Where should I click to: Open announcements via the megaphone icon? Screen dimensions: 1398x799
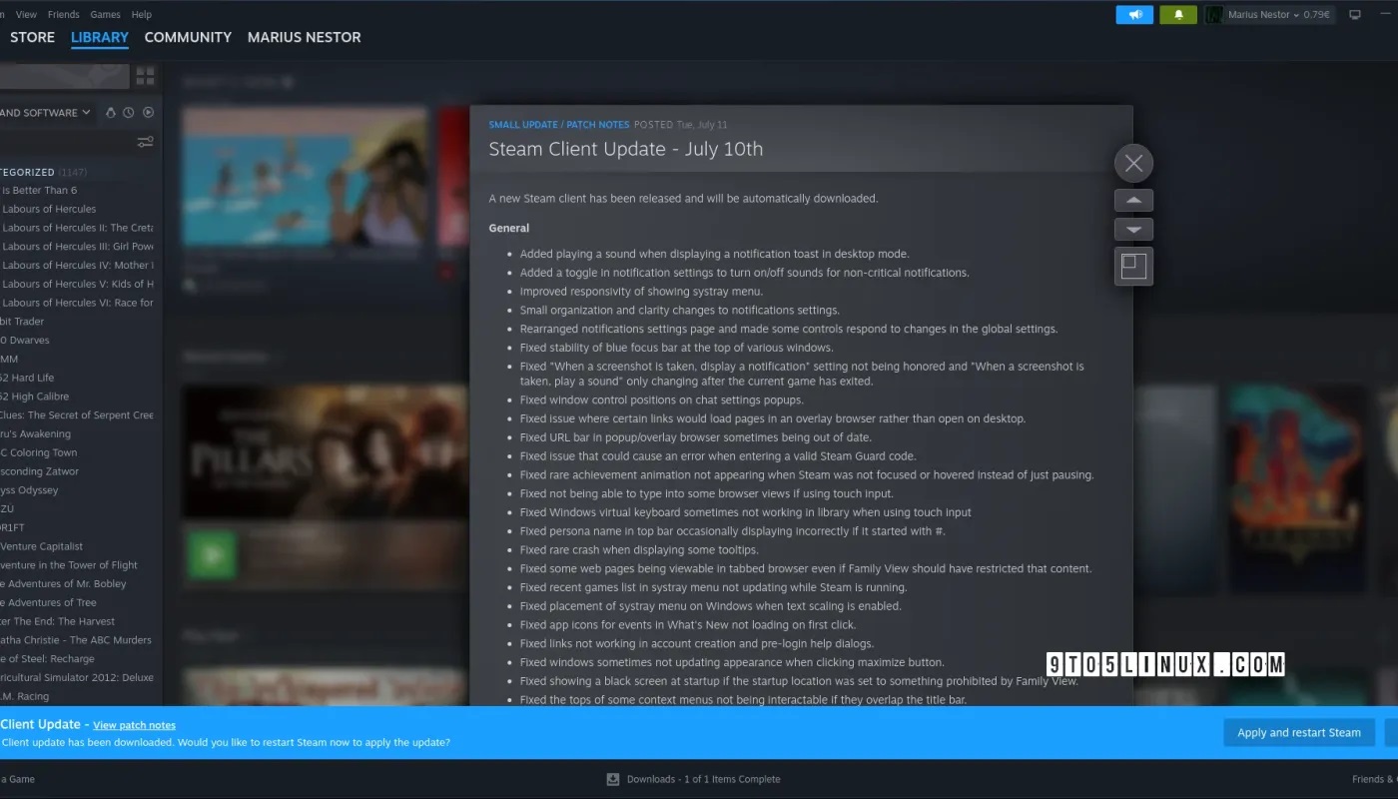pyautogui.click(x=1133, y=14)
